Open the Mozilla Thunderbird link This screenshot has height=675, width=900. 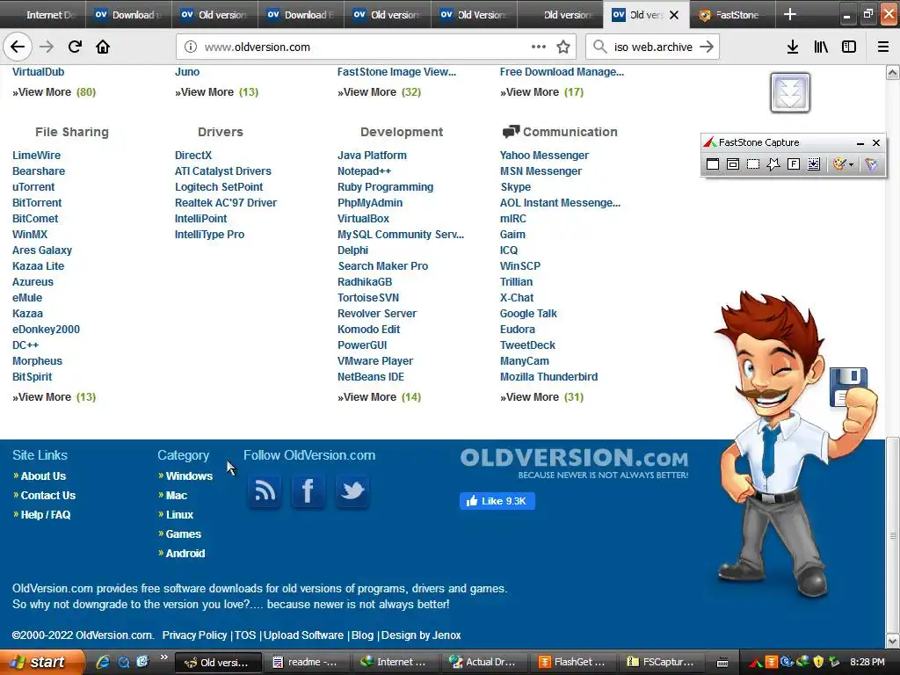tap(548, 376)
